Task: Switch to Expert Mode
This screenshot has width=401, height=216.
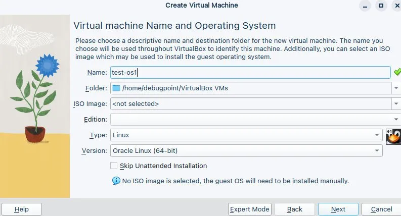Action: pos(250,209)
